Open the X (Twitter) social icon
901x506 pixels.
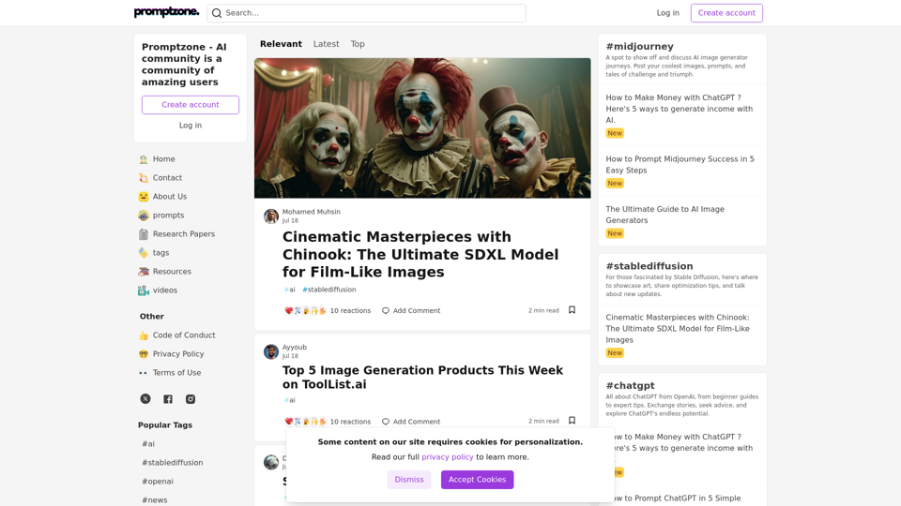pos(145,399)
